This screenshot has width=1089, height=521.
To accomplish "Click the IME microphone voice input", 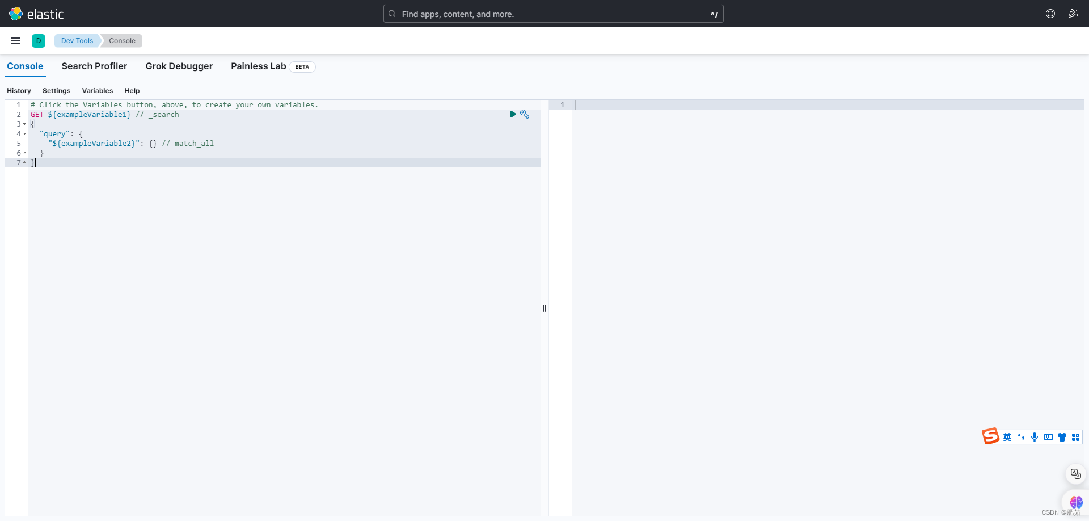I will (x=1035, y=437).
